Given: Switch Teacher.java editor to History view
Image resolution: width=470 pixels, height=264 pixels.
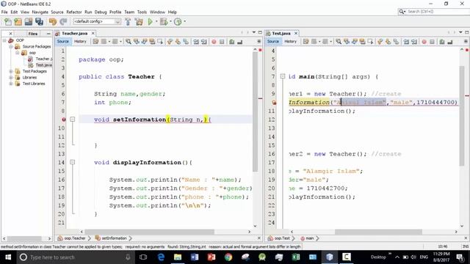Looking at the screenshot, I should pyautogui.click(x=80, y=41).
